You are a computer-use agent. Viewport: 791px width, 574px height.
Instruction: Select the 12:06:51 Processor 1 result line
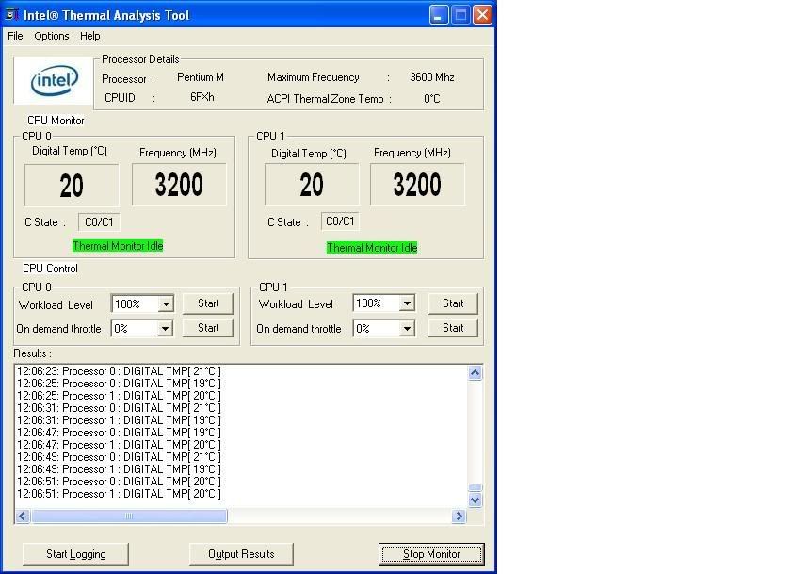[119, 494]
